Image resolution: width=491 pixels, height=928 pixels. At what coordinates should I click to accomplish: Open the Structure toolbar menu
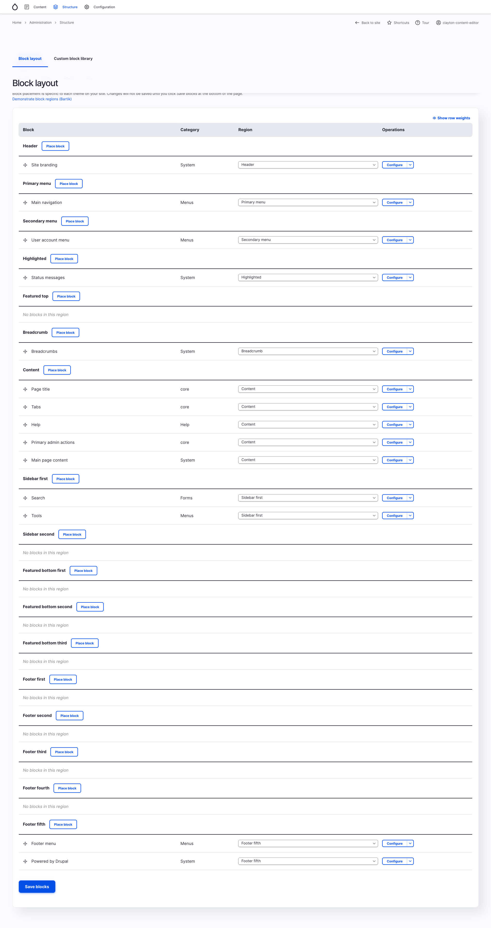[x=65, y=7]
